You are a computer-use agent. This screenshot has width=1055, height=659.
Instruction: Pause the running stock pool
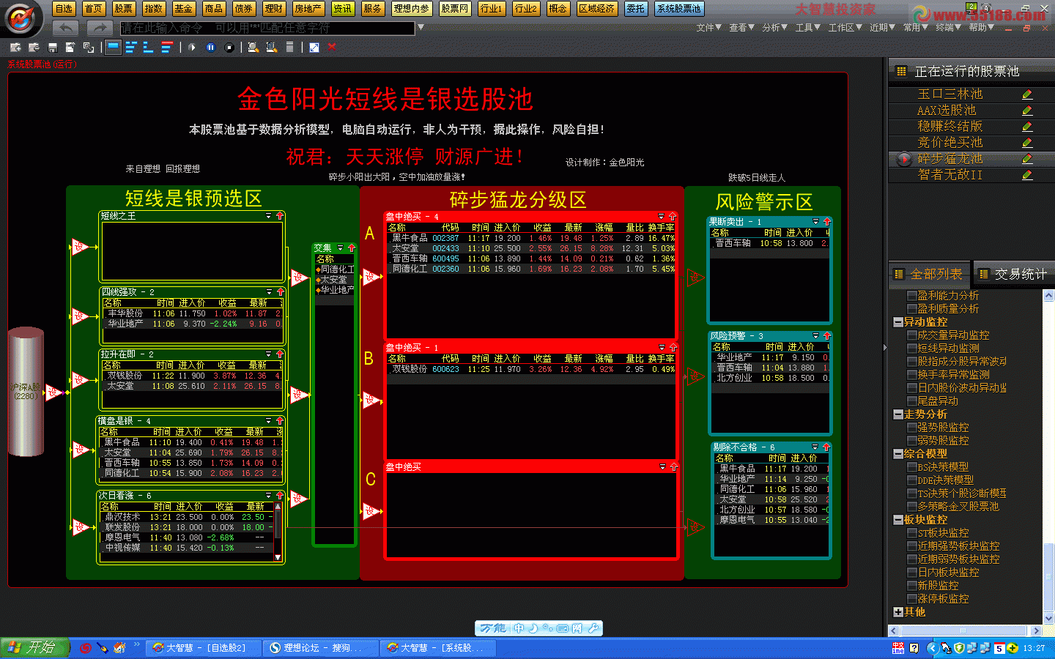210,48
